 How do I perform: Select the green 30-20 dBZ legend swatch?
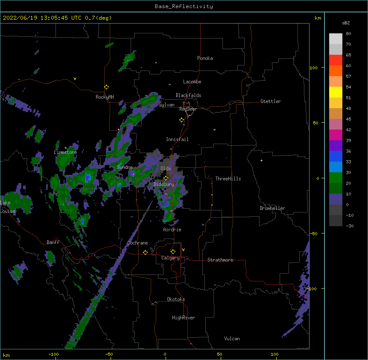click(x=336, y=178)
